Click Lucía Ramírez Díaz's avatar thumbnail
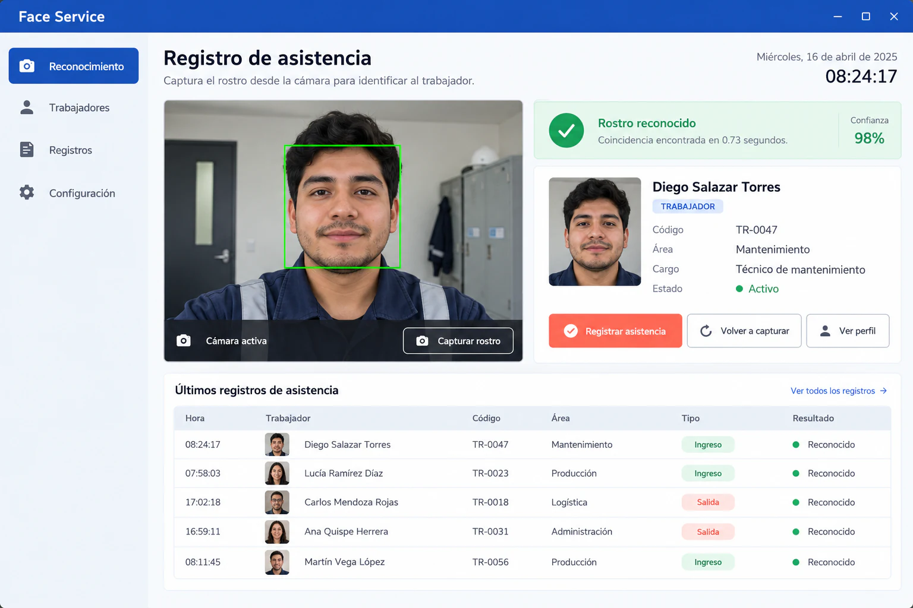Viewport: 913px width, 608px height. tap(277, 473)
